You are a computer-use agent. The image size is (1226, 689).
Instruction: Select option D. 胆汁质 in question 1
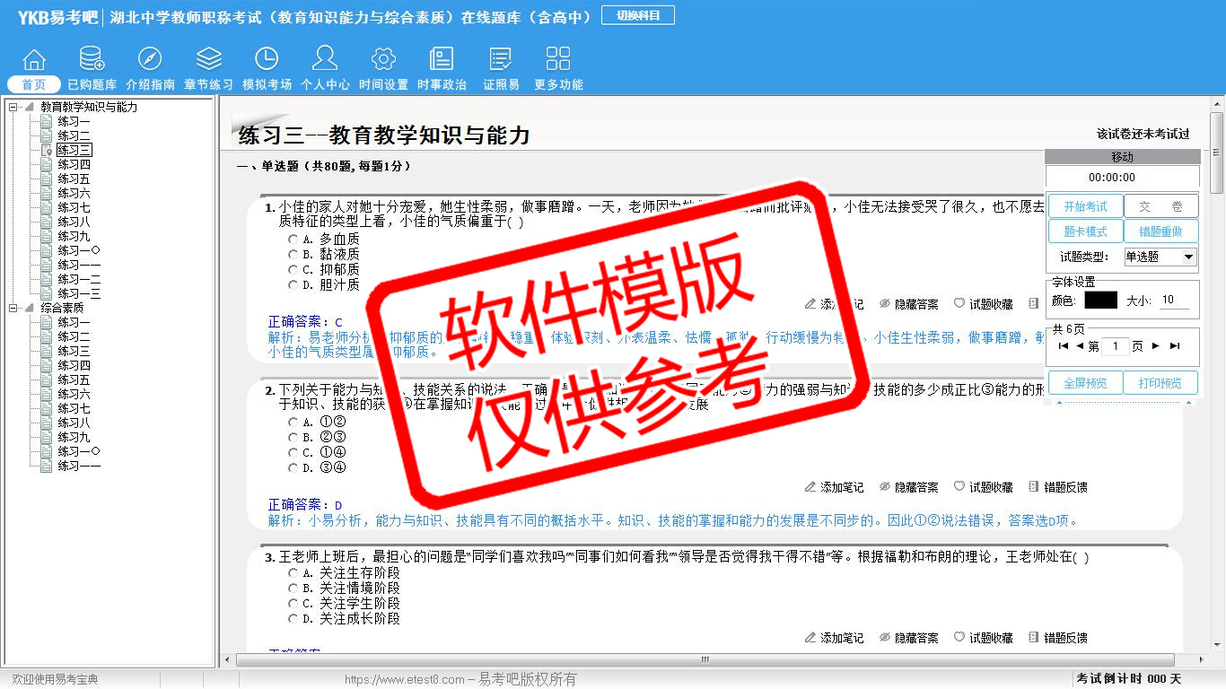click(293, 285)
